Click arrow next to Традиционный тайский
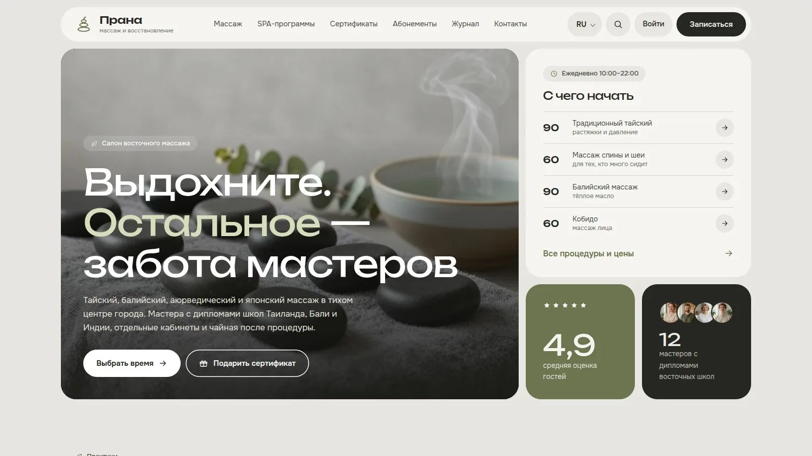Image resolution: width=812 pixels, height=456 pixels. click(725, 128)
